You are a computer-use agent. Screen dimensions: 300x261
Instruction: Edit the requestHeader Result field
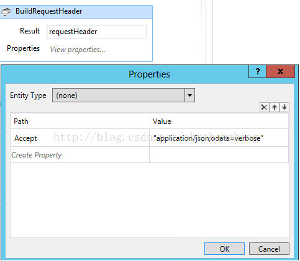click(x=97, y=32)
